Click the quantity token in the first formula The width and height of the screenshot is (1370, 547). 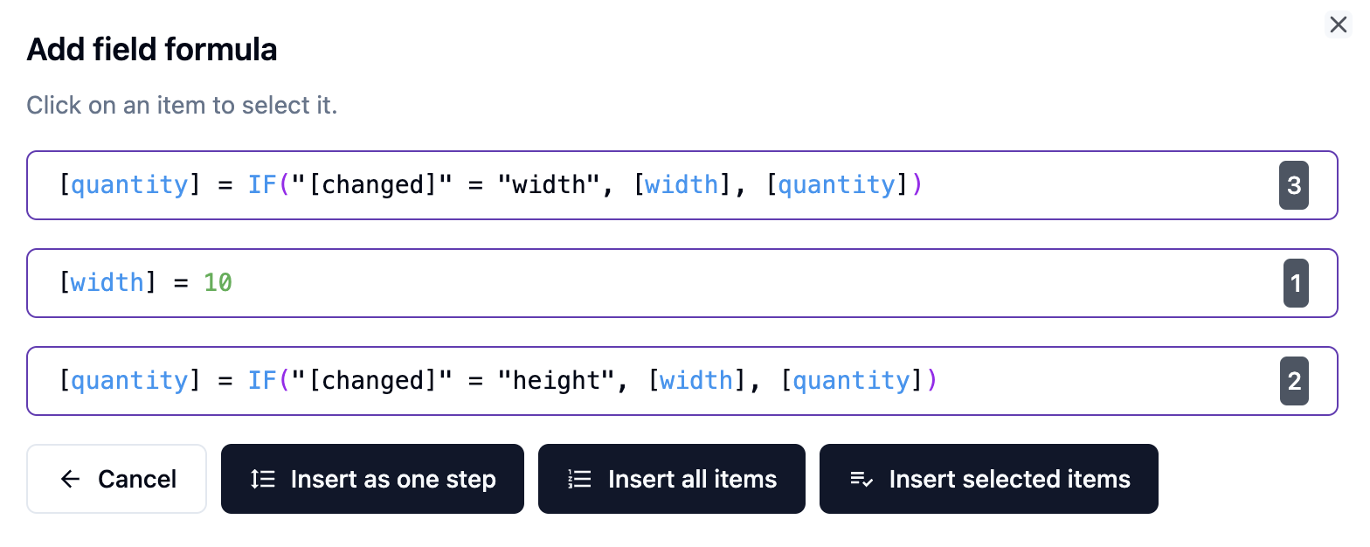click(129, 184)
